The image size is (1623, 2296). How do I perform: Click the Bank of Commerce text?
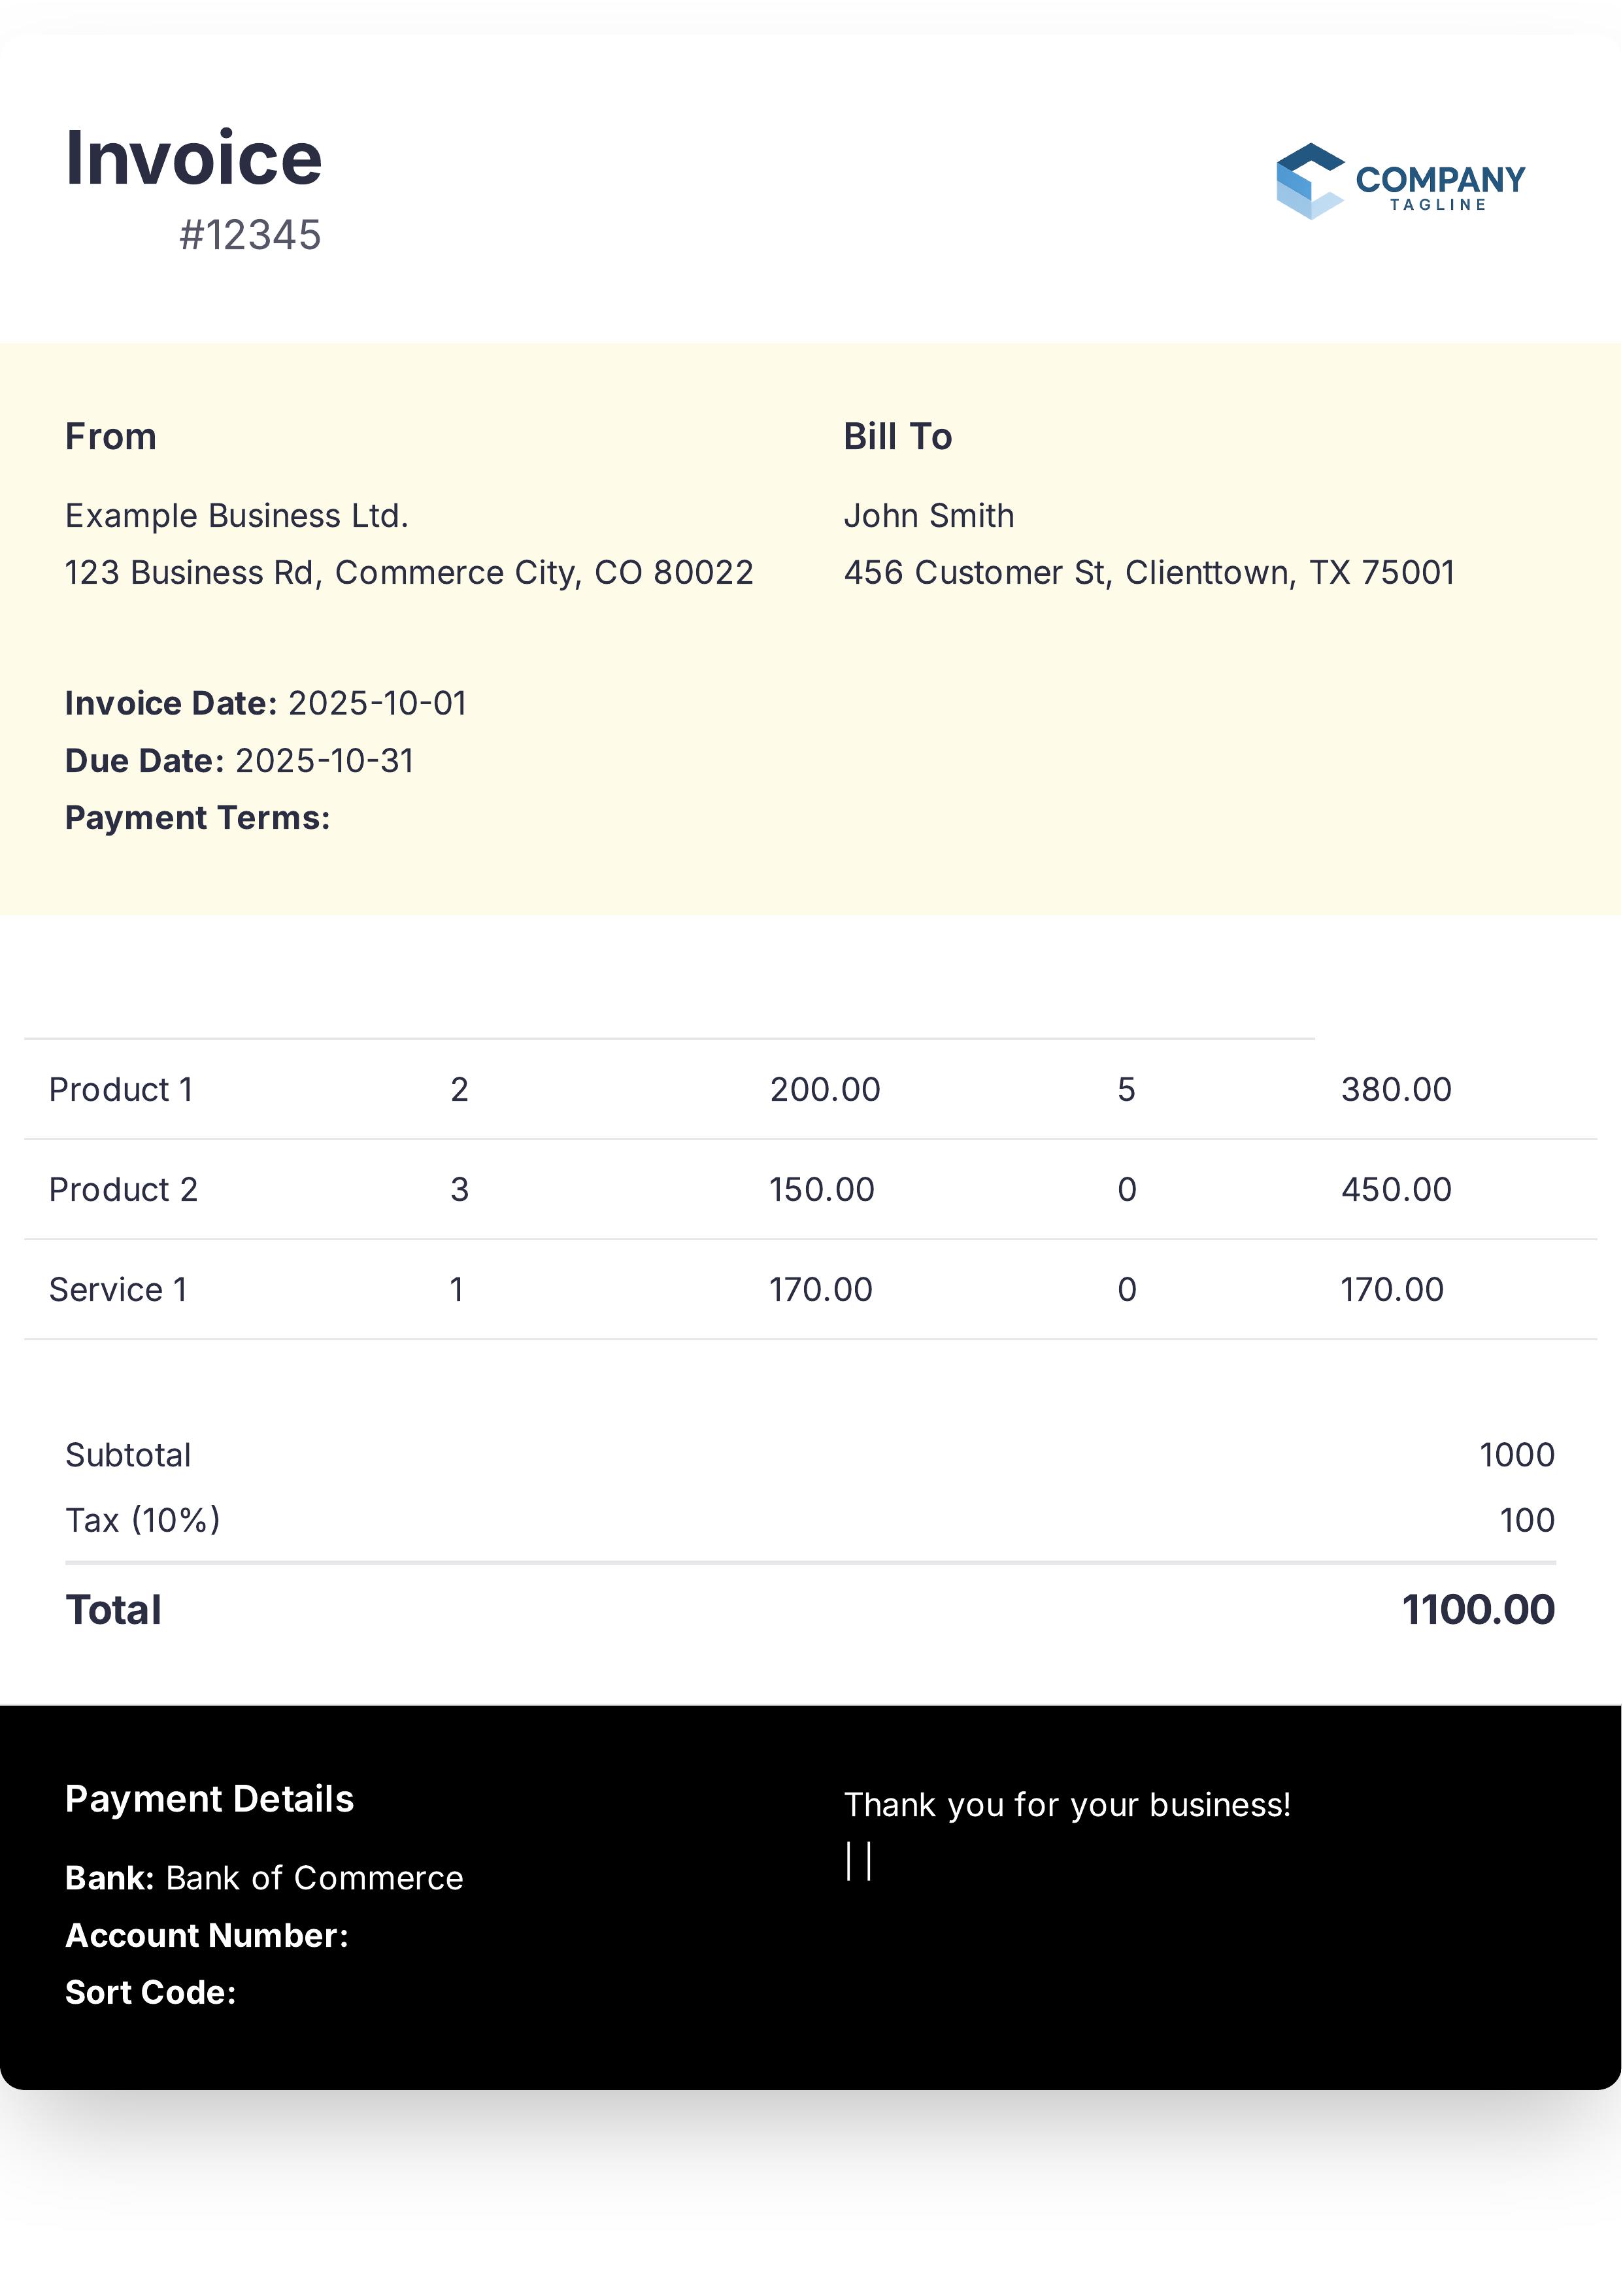314,1878
